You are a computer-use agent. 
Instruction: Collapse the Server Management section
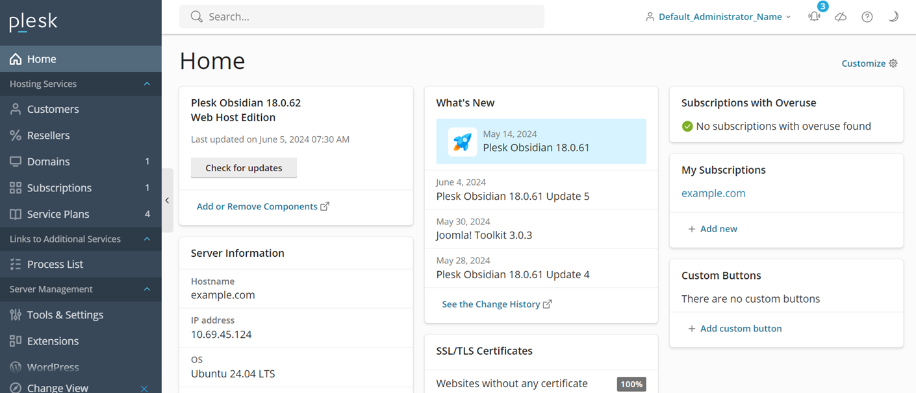coord(147,289)
